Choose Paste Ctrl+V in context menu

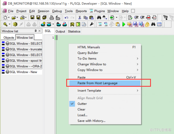(105, 77)
